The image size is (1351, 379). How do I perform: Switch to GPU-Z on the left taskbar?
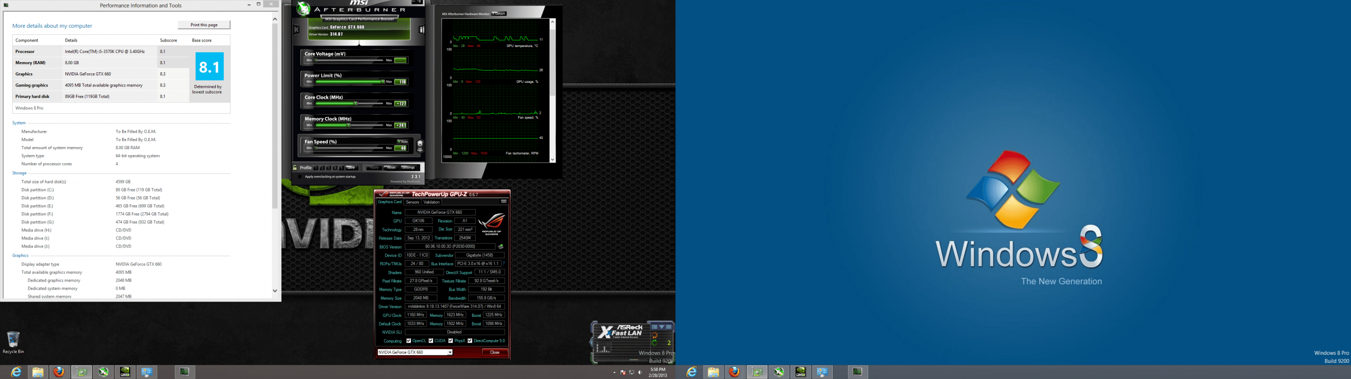(x=81, y=371)
